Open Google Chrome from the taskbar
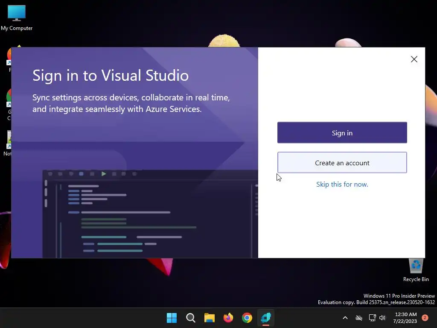The image size is (437, 328). coord(247,318)
